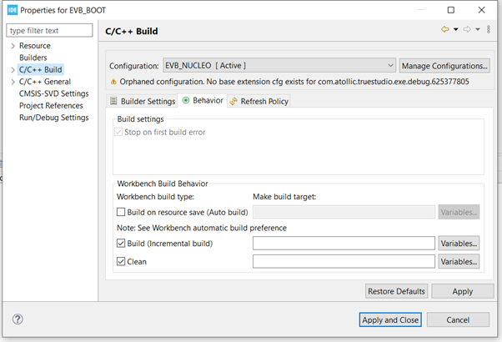Click Variables button for Incremental build
This screenshot has height=342, width=502.
coord(459,244)
